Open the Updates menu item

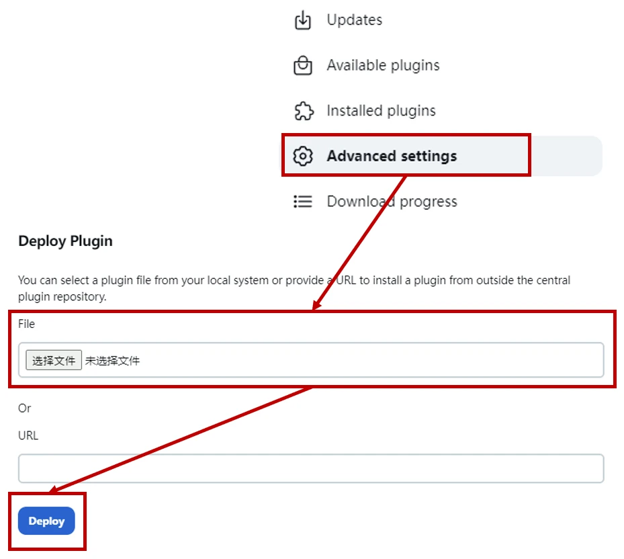tap(354, 20)
